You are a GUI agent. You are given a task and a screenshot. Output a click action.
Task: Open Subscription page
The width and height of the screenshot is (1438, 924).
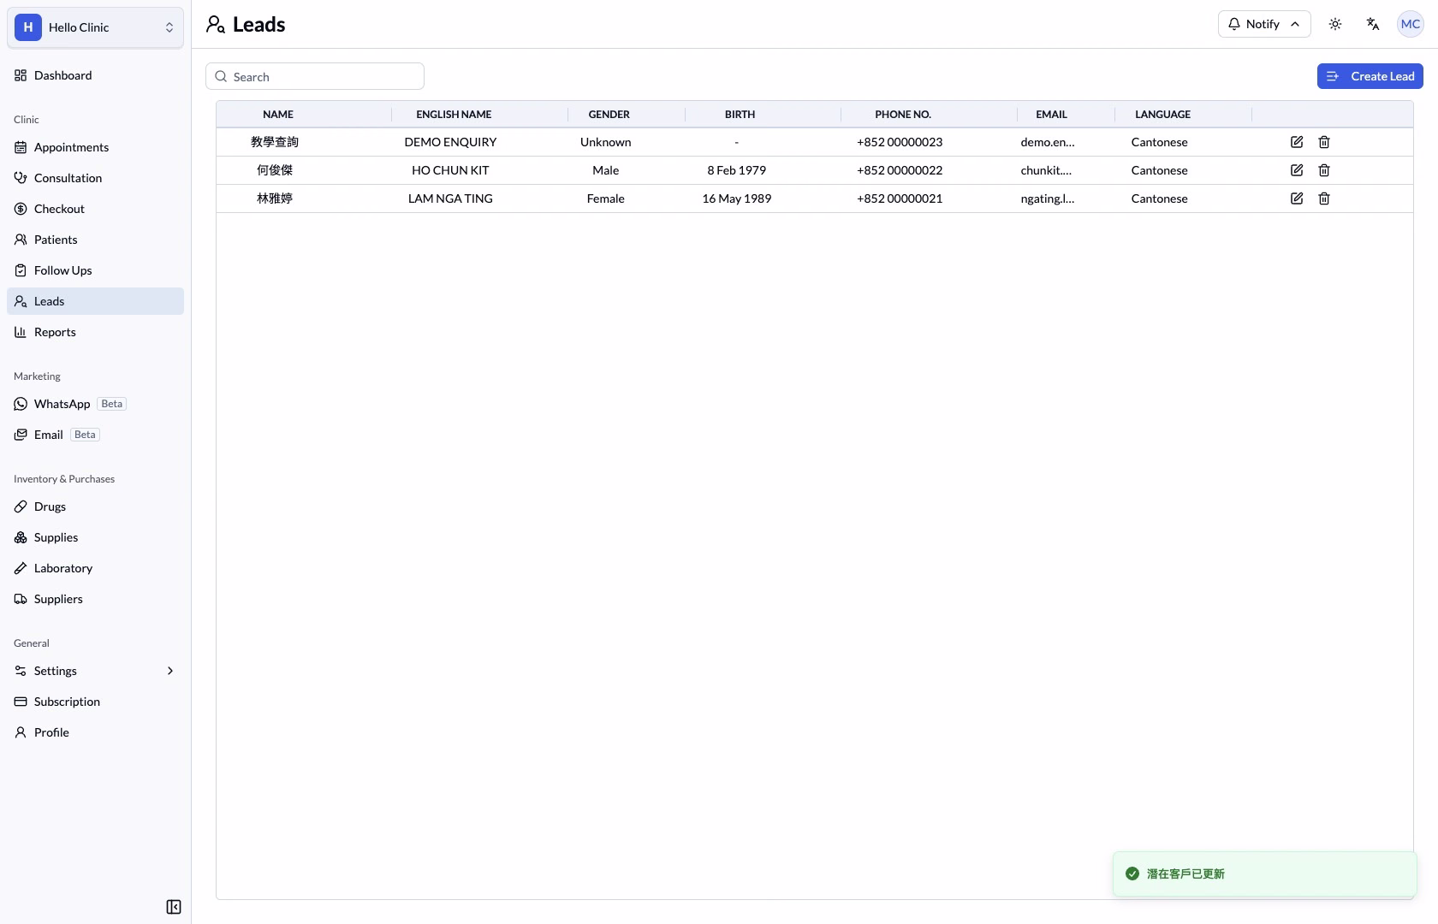click(x=95, y=702)
